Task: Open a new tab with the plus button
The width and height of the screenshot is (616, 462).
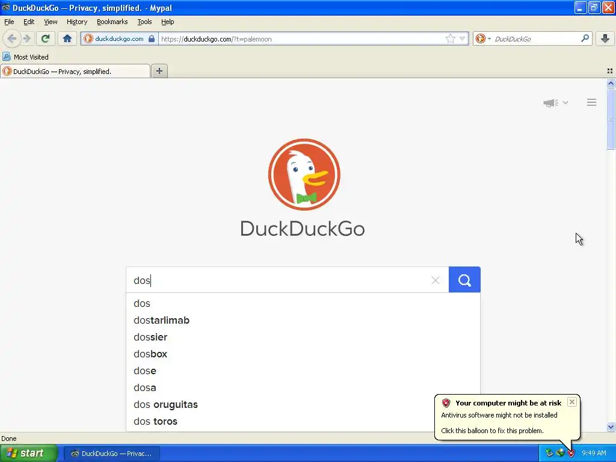Action: [159, 71]
